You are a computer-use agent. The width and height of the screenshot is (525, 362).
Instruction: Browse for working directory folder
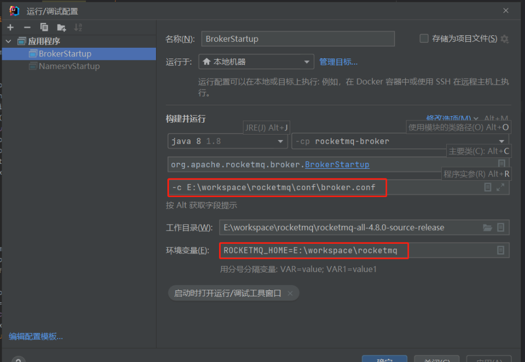pyautogui.click(x=487, y=227)
